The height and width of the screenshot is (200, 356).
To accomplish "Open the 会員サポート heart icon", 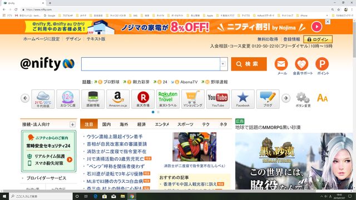I will (301, 64).
